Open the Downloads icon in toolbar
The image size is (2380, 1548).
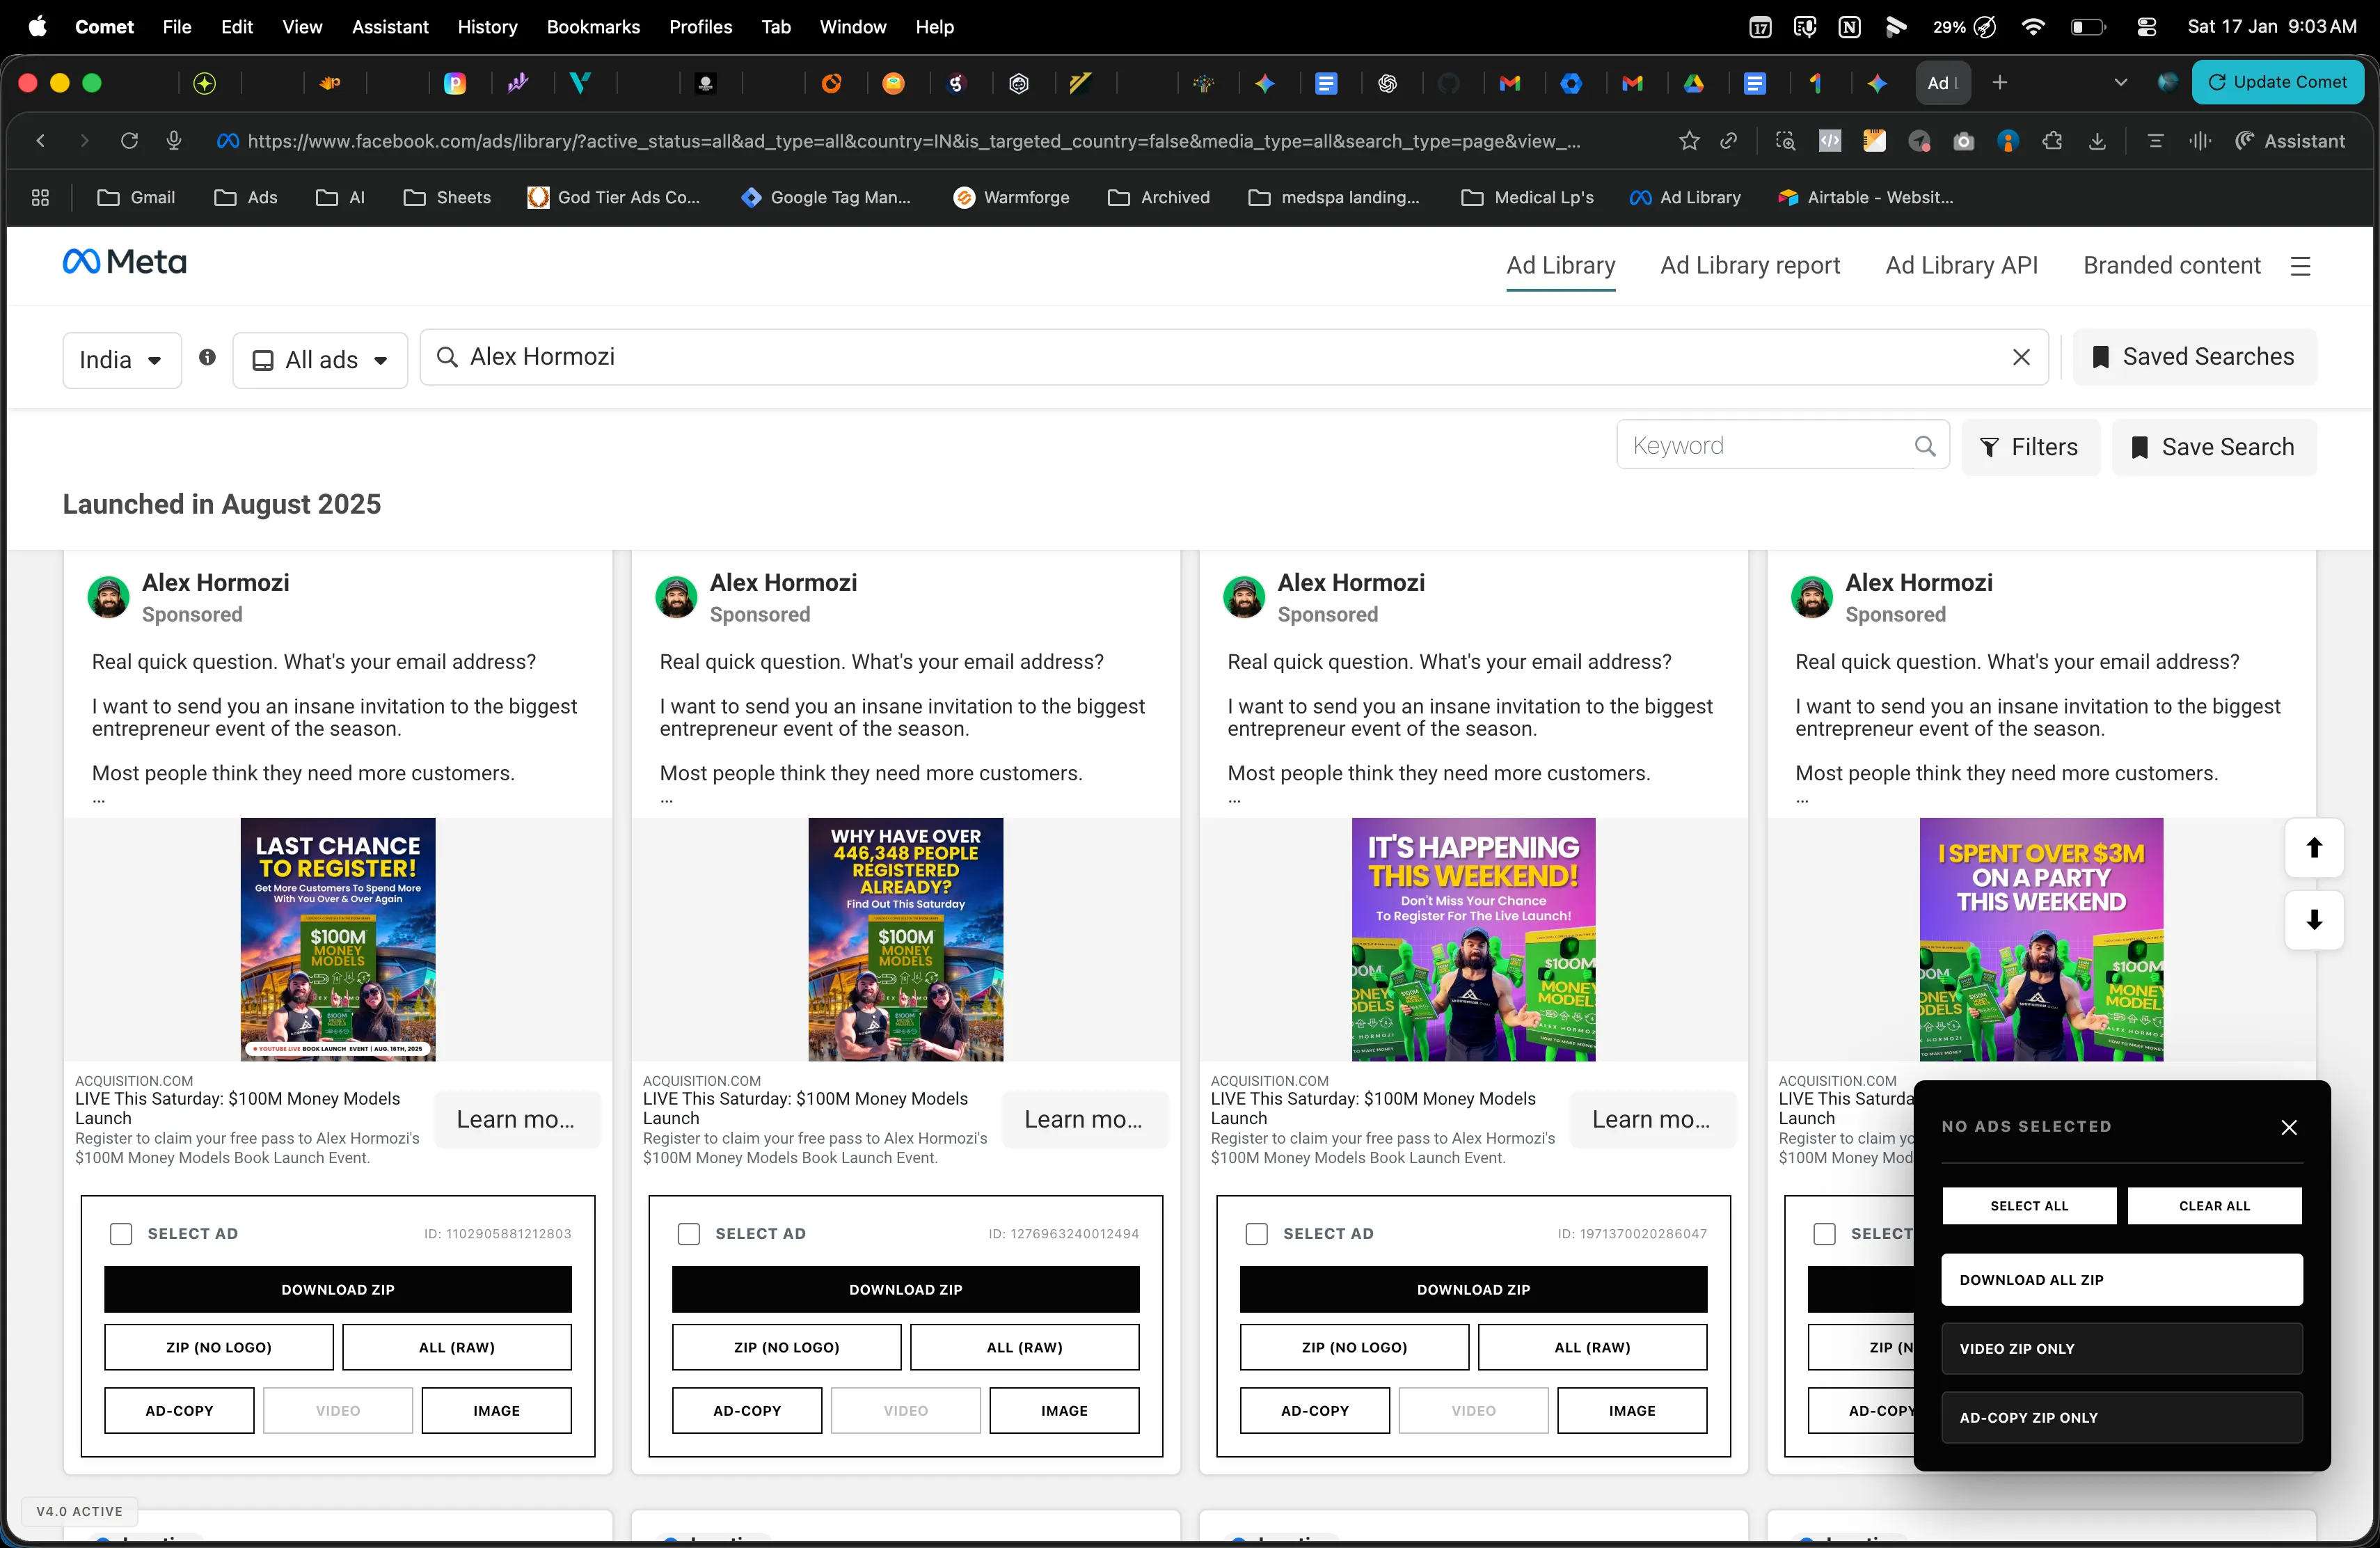click(2097, 141)
